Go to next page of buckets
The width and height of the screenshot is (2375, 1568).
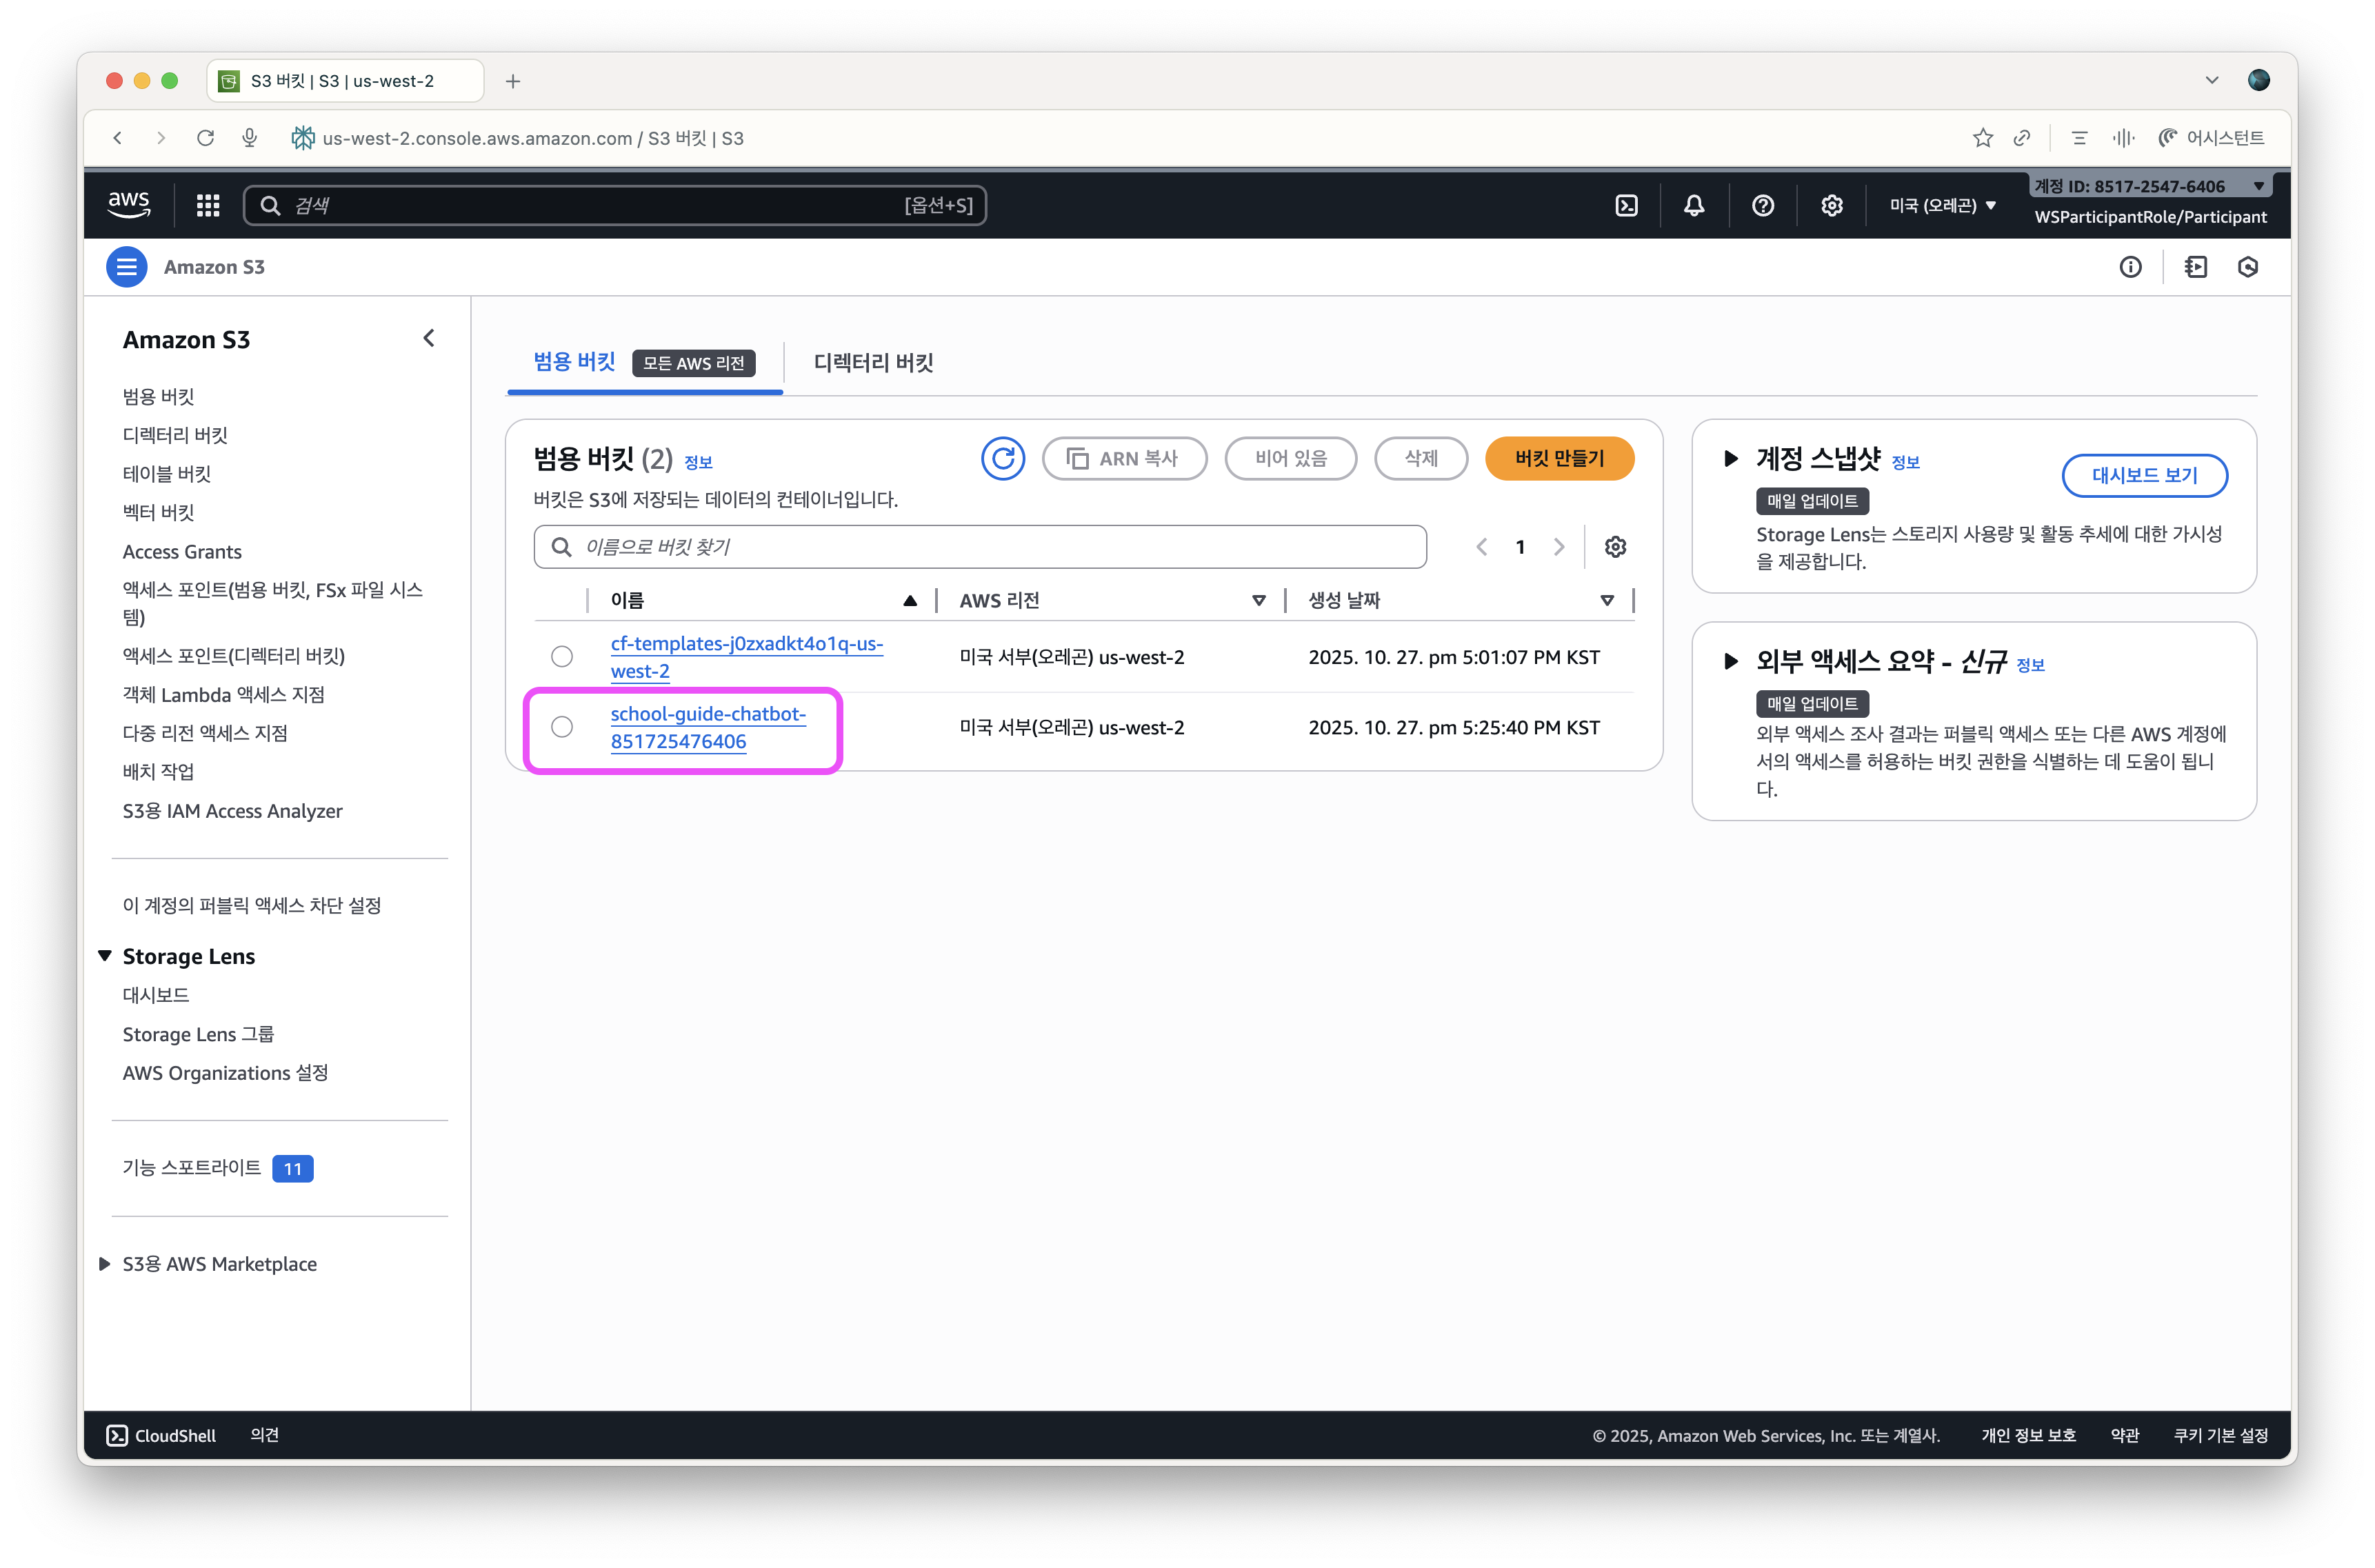click(1559, 547)
